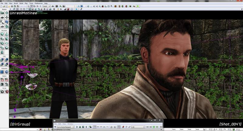The image size is (243, 131).
Task: Click Hide Selected actors icon
Action: (x=7, y=80)
